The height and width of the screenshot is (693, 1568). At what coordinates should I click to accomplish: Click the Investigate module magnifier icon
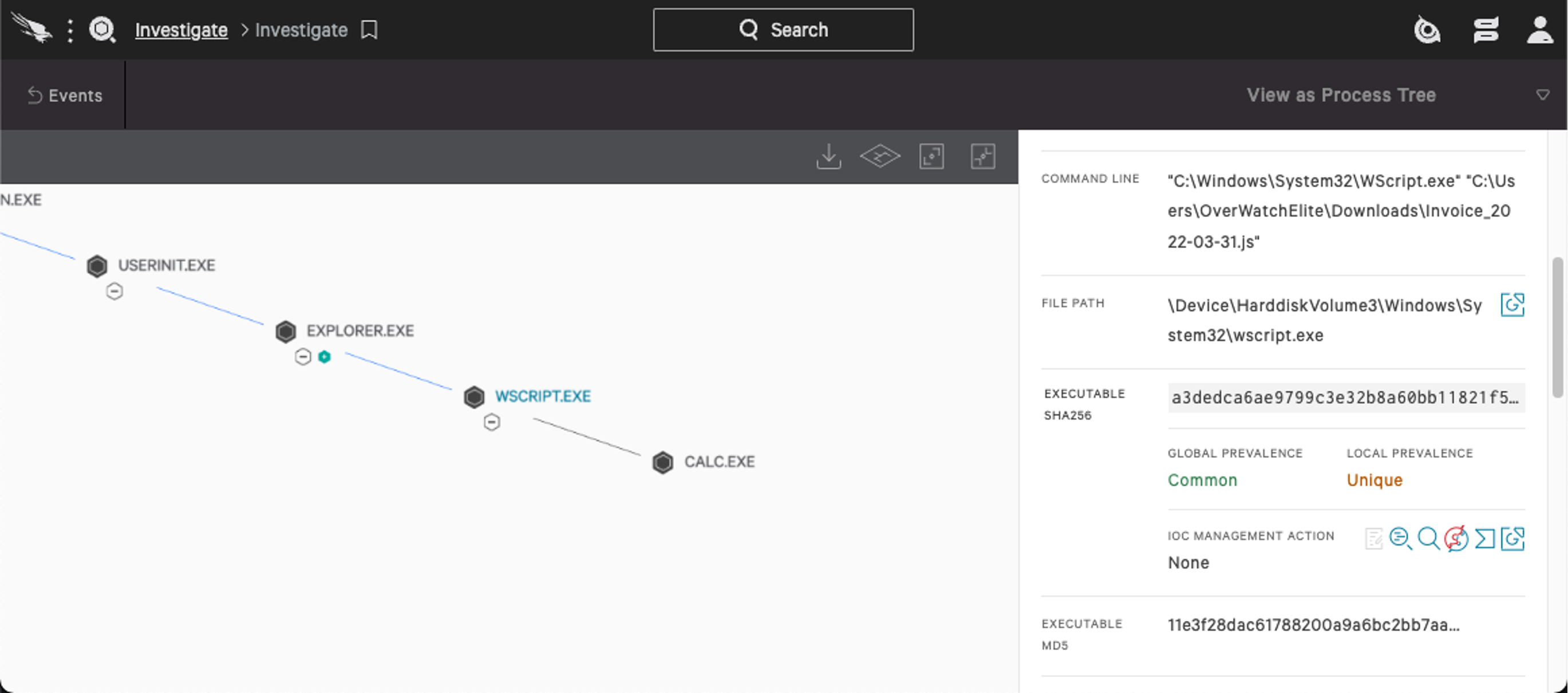[x=102, y=29]
